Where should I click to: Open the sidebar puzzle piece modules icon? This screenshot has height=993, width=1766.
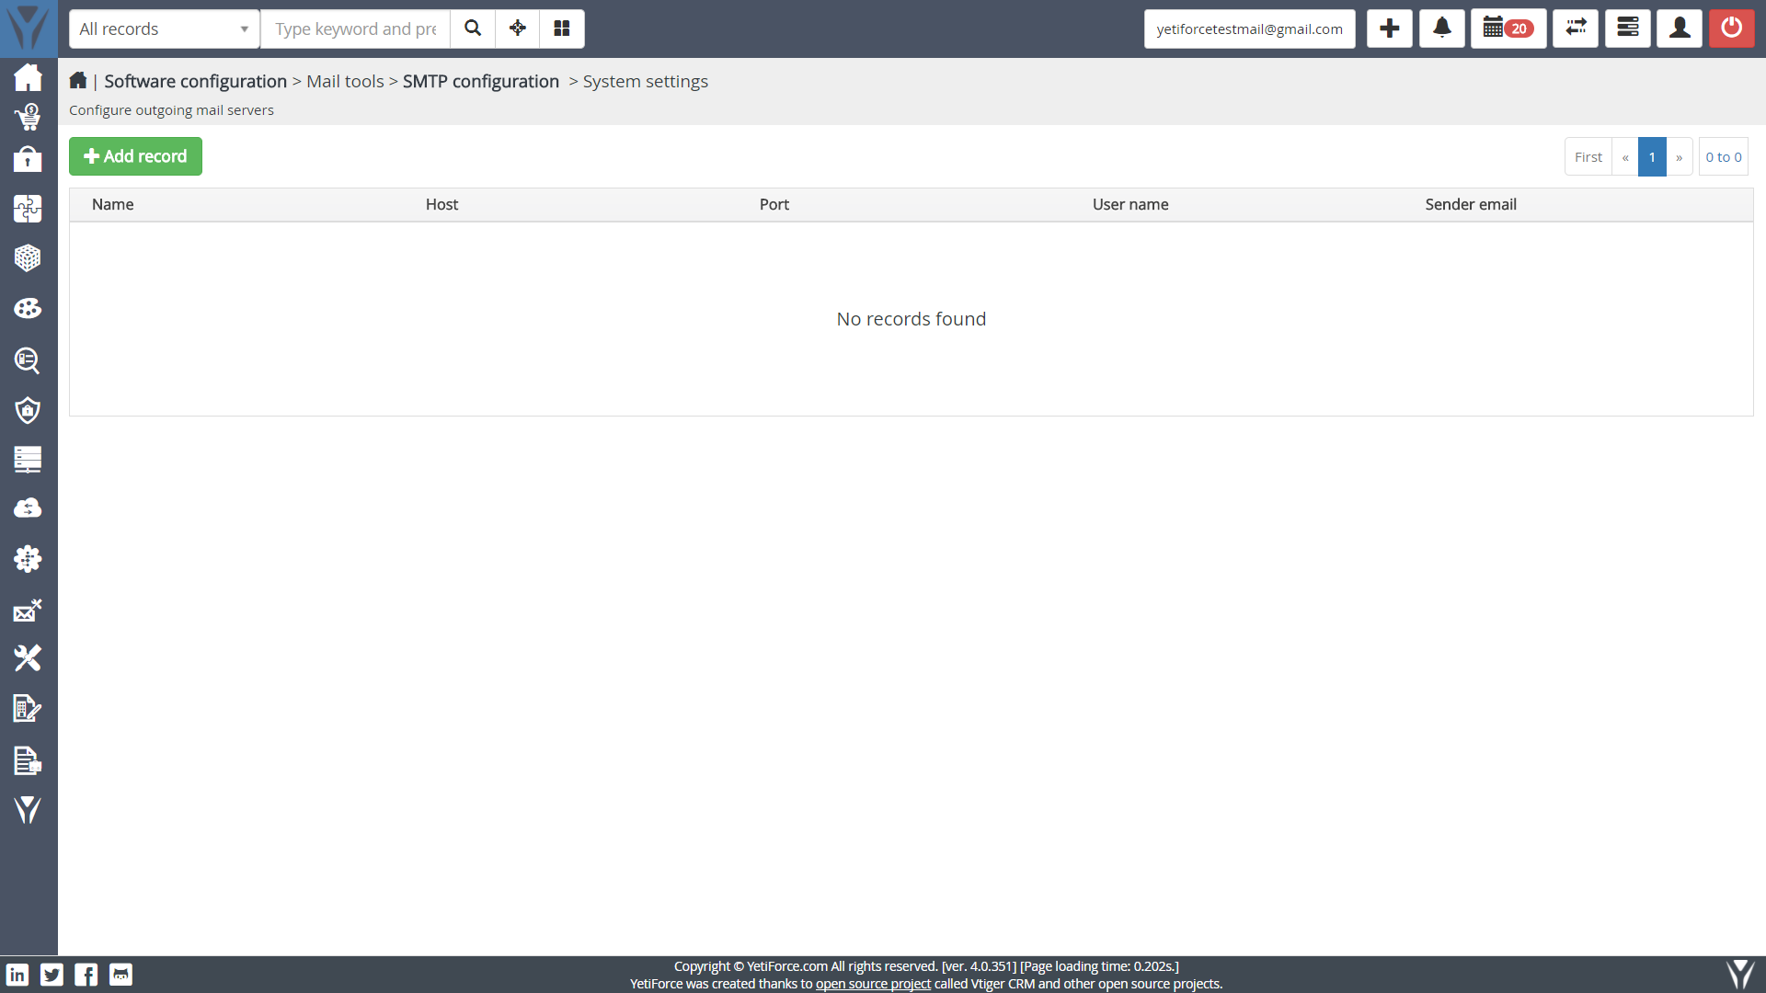click(x=28, y=209)
